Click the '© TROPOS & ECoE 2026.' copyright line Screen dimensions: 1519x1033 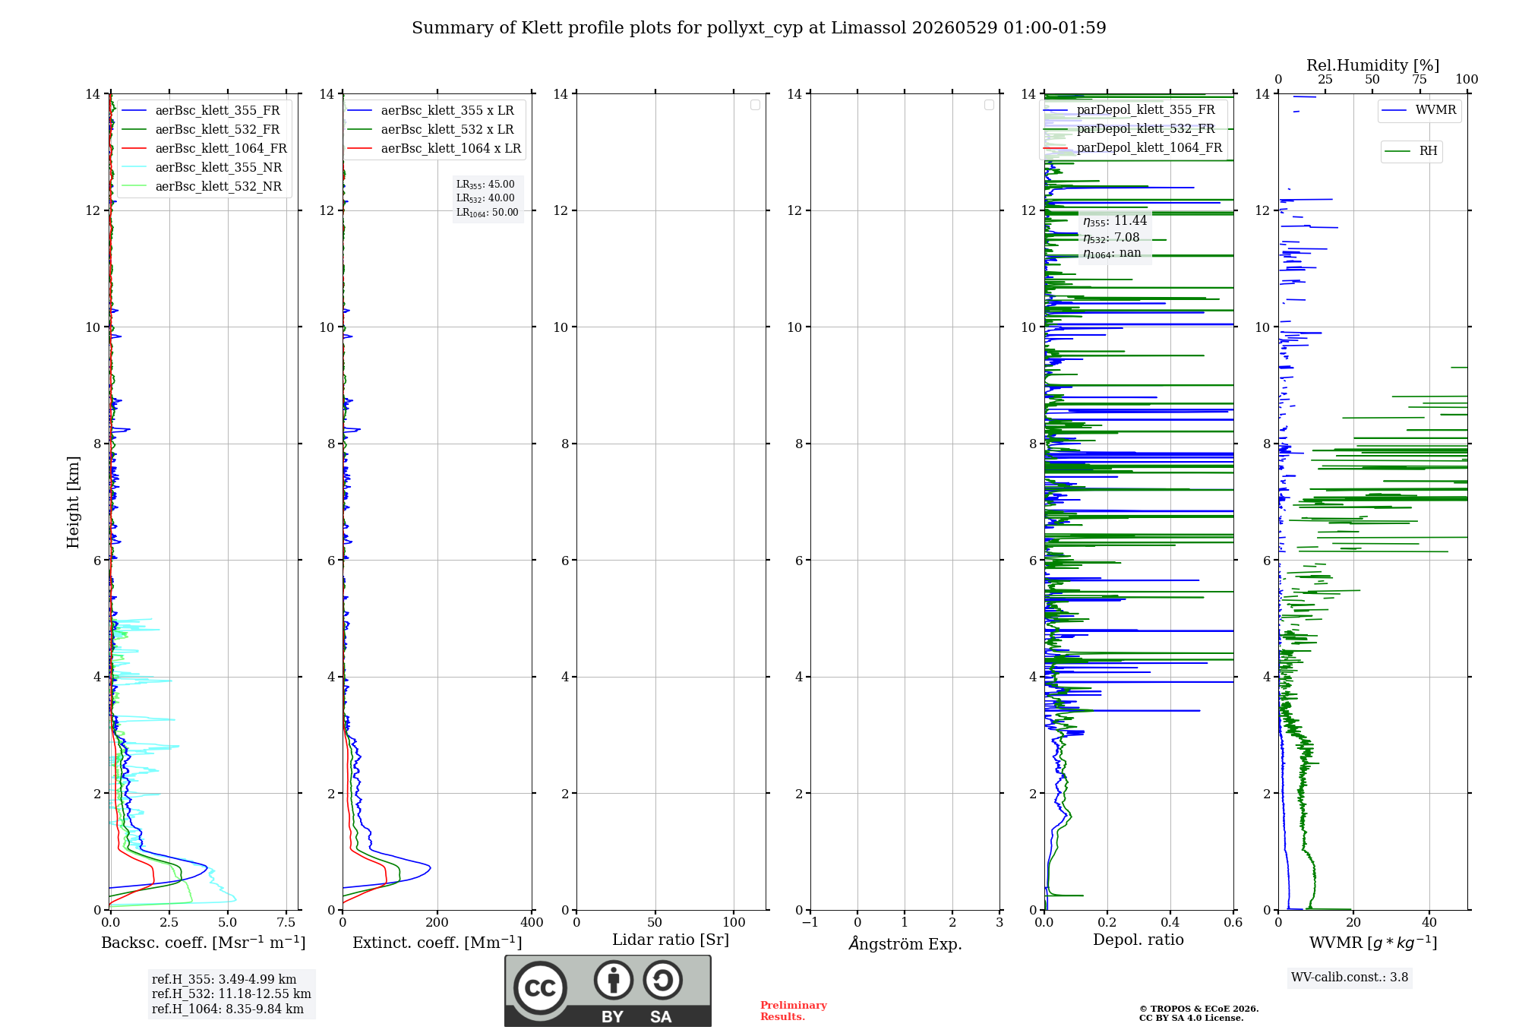[1199, 1009]
